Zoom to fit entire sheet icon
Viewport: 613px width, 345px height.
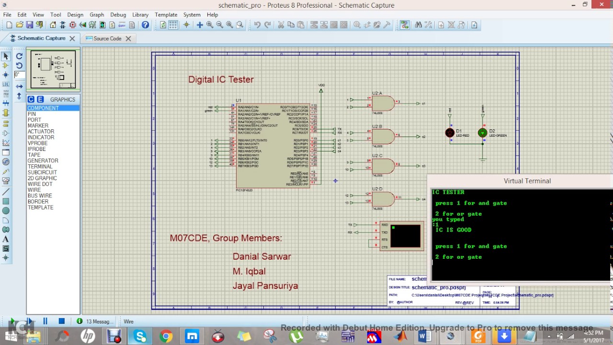[x=229, y=25]
